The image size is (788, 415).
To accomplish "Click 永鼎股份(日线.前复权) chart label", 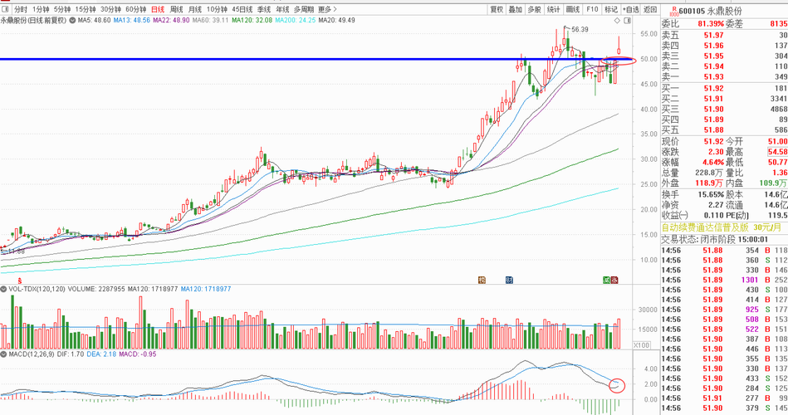I will coord(33,21).
